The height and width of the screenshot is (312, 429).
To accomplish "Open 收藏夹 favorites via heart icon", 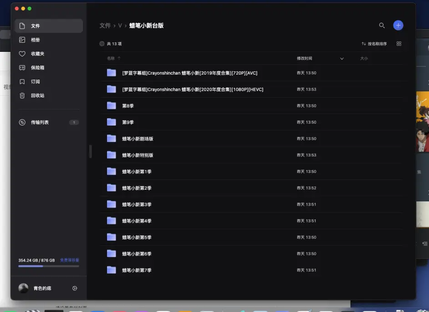I will pos(21,54).
